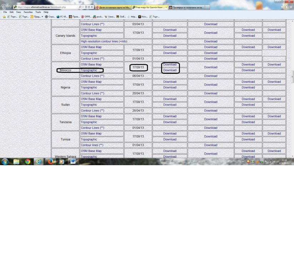Open the 'http...' favorites bar bookmark
294x274 pixels.
pos(132,17)
